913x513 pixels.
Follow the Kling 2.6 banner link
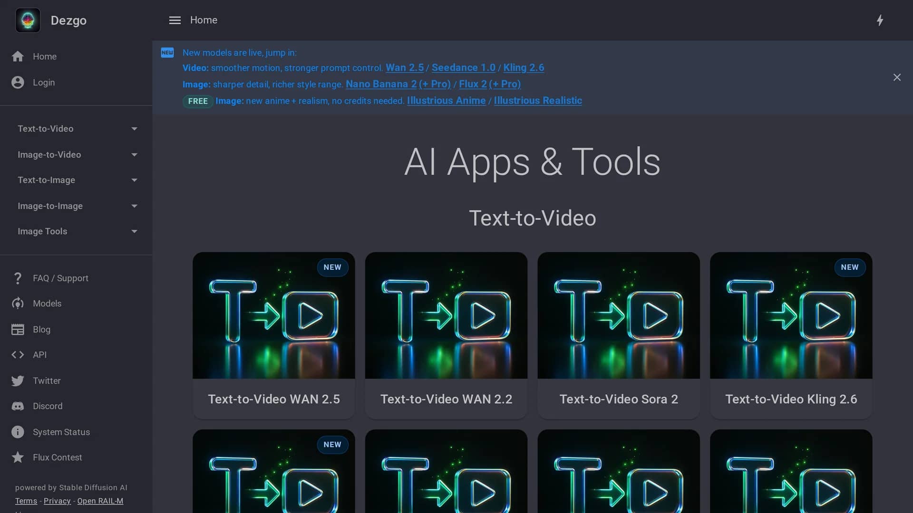coord(524,67)
